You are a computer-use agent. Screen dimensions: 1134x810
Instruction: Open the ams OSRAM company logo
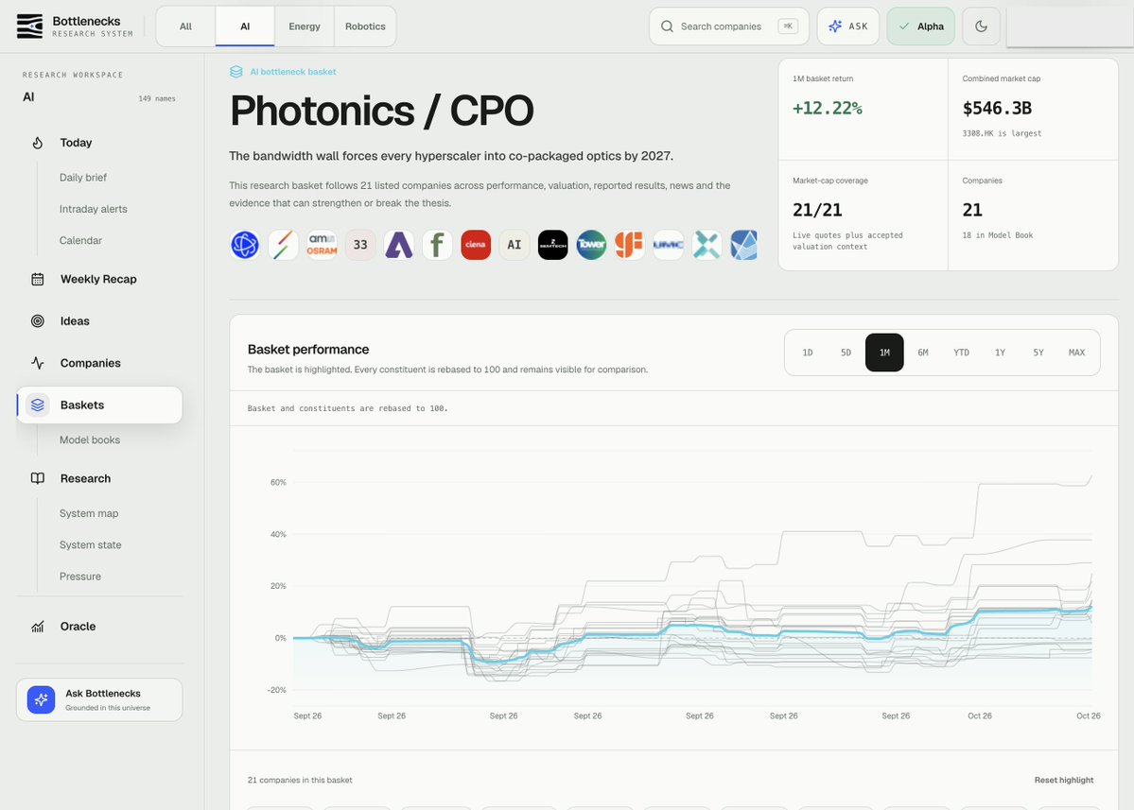tap(322, 245)
